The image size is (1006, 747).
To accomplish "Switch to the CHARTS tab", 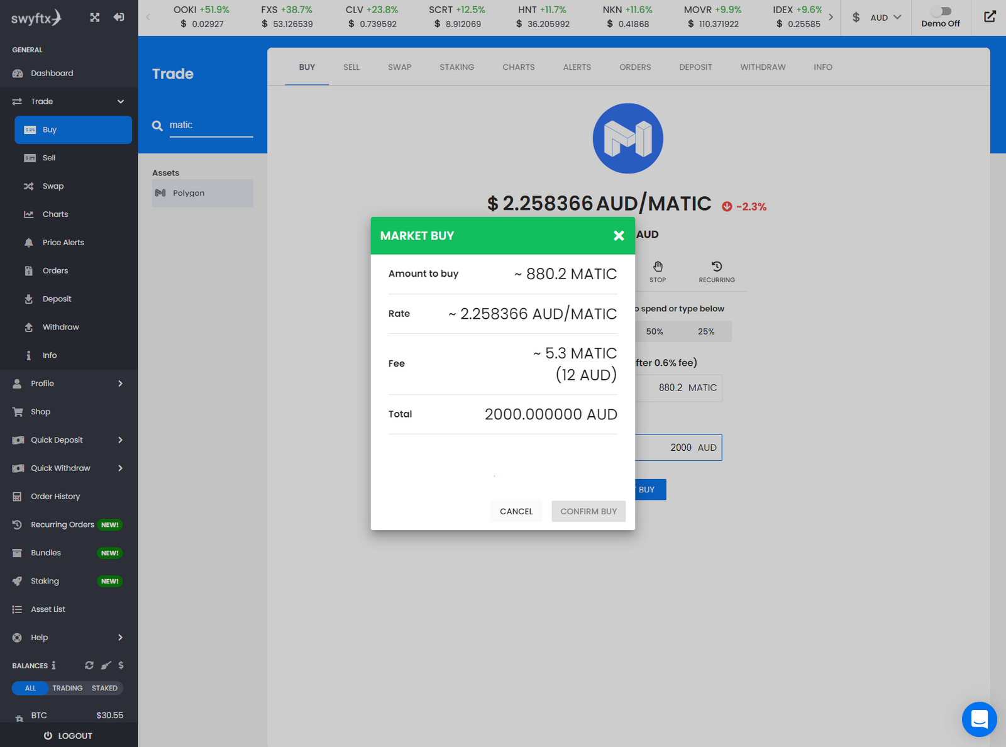I will [x=519, y=67].
